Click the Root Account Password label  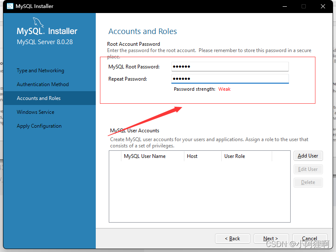134,44
